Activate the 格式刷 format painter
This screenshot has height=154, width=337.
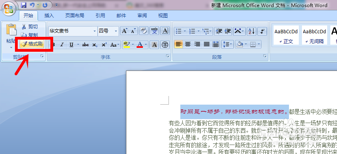click(32, 44)
